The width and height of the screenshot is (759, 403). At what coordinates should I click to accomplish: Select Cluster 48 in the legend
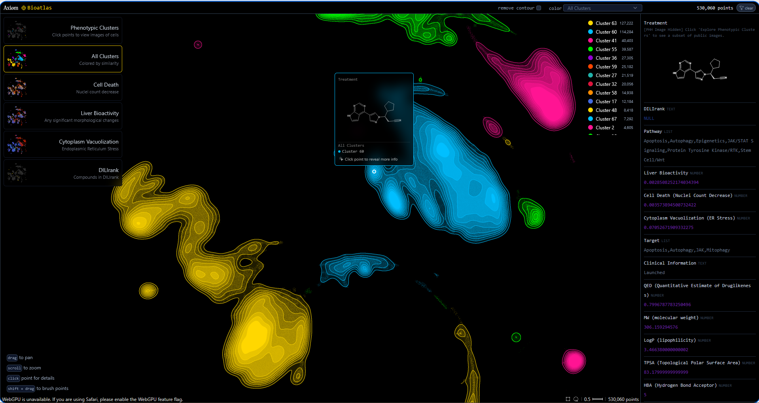click(611, 110)
